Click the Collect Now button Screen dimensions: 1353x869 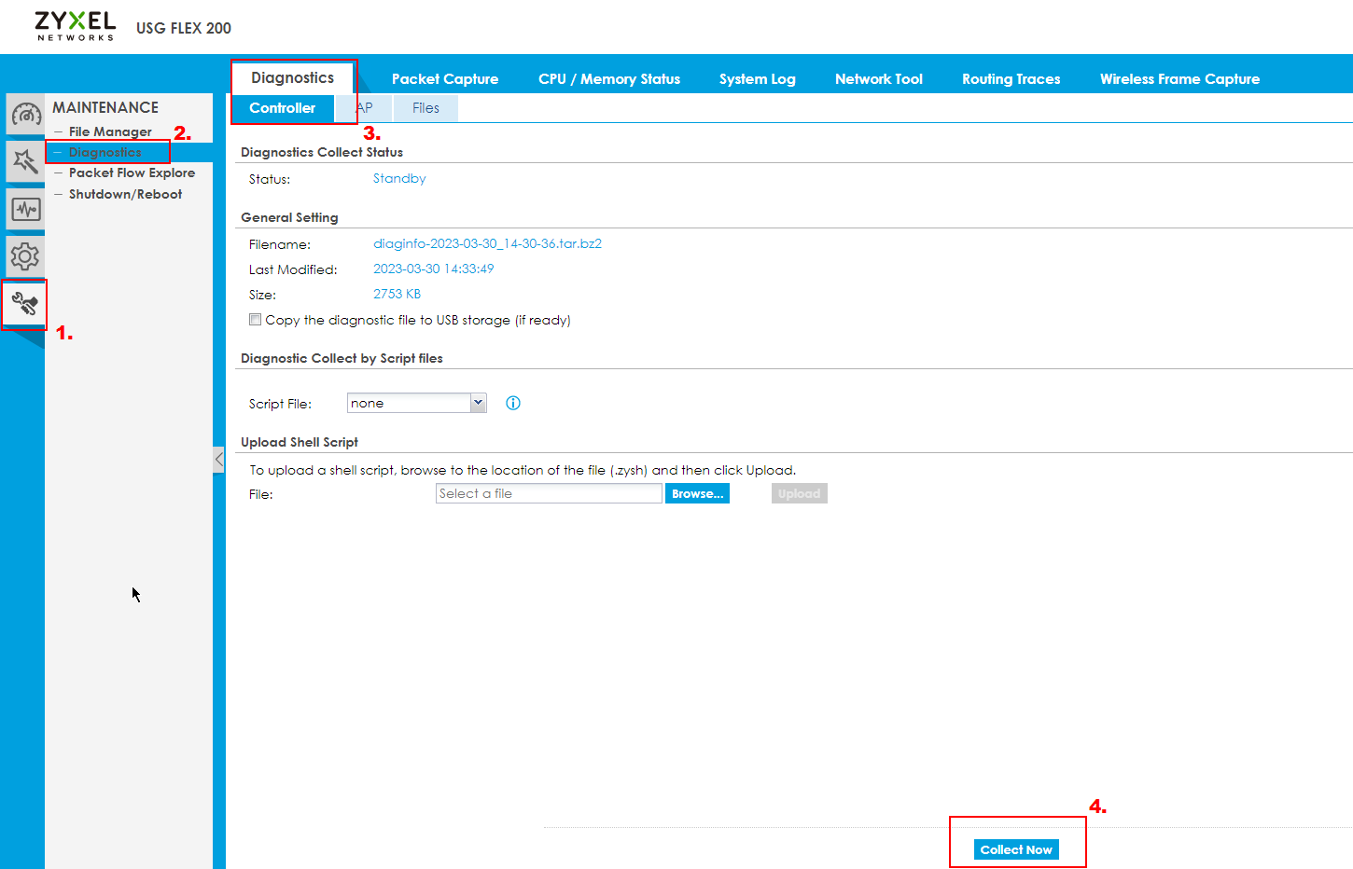(x=1015, y=849)
